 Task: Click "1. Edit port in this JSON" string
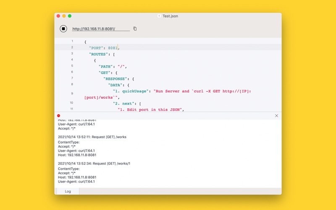[150, 110]
